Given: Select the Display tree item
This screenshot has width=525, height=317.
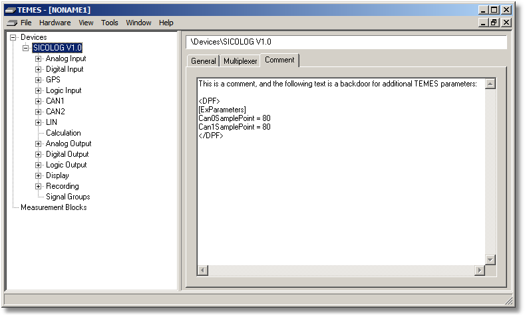Looking at the screenshot, I should click(57, 175).
